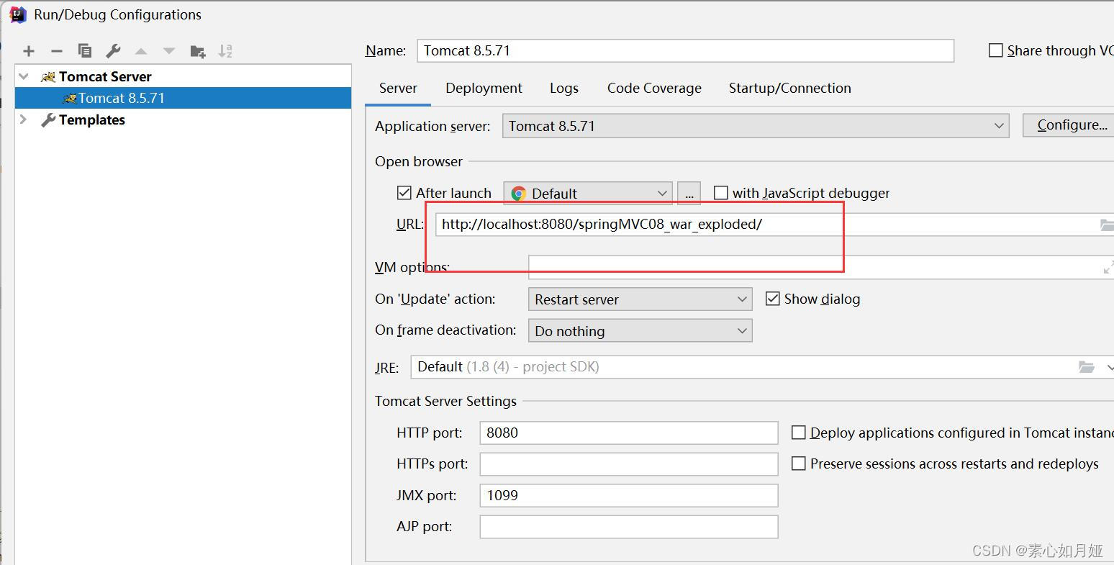Viewport: 1114px width, 565px height.
Task: Copy the selected configuration
Action: [x=85, y=51]
